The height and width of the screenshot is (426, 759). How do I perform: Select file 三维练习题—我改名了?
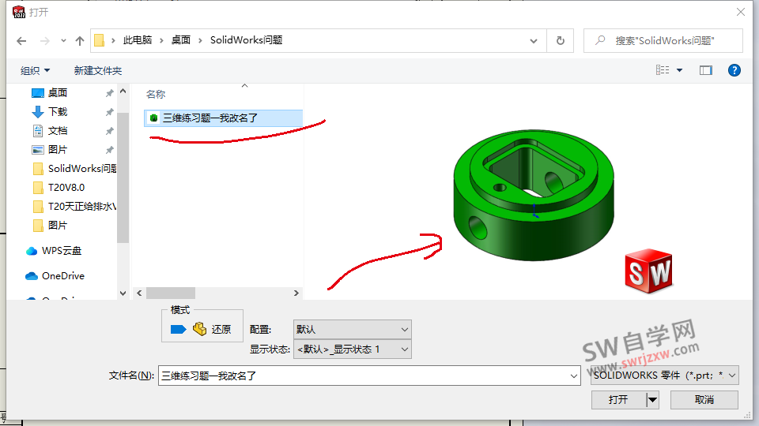click(224, 118)
